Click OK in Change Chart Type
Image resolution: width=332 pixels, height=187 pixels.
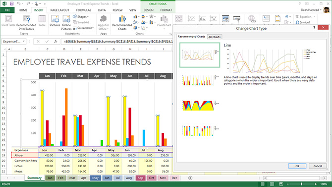[297, 166]
